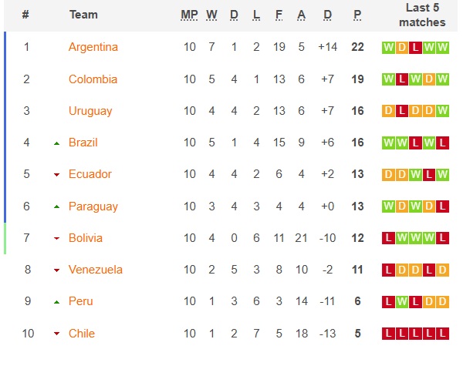Click Peru's green W result badge
Viewport: 463px width, 376px height.
[402, 302]
